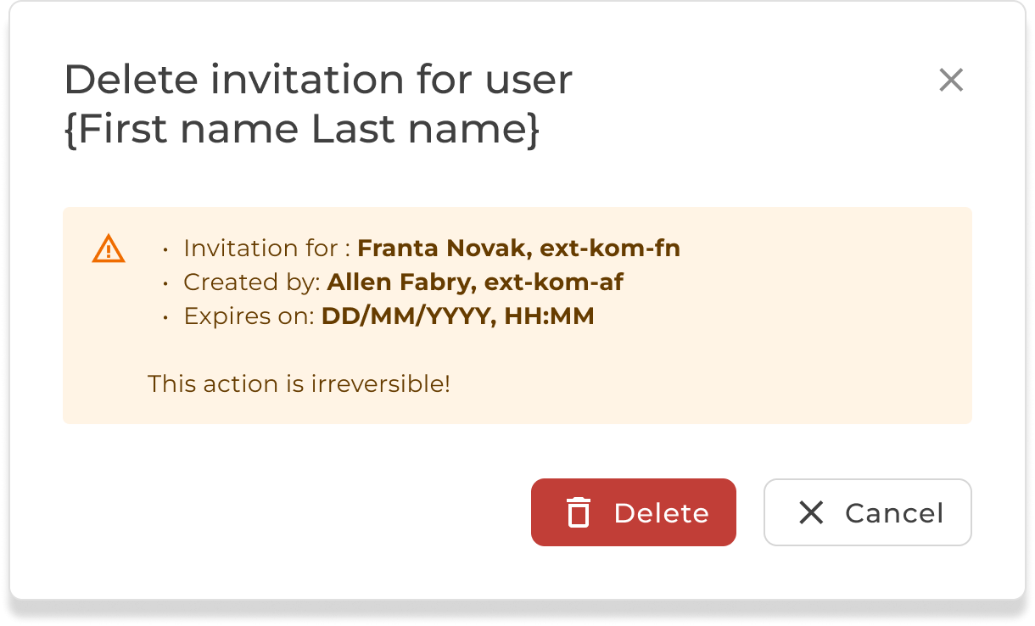
Task: Click the beige warning message panel
Action: [517, 314]
